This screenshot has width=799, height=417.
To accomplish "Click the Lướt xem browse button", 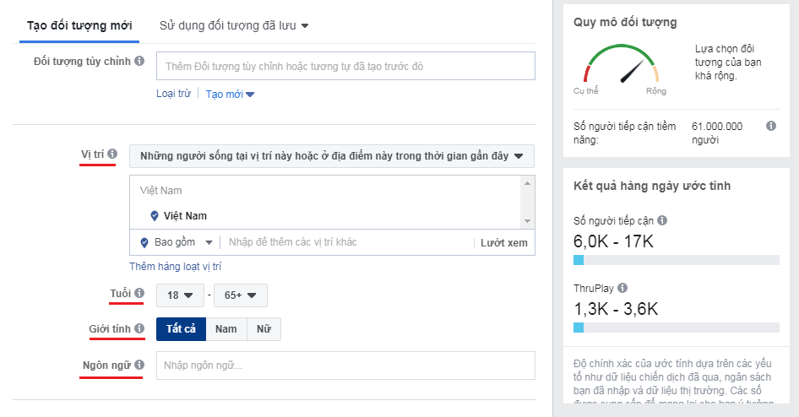I will (x=504, y=243).
